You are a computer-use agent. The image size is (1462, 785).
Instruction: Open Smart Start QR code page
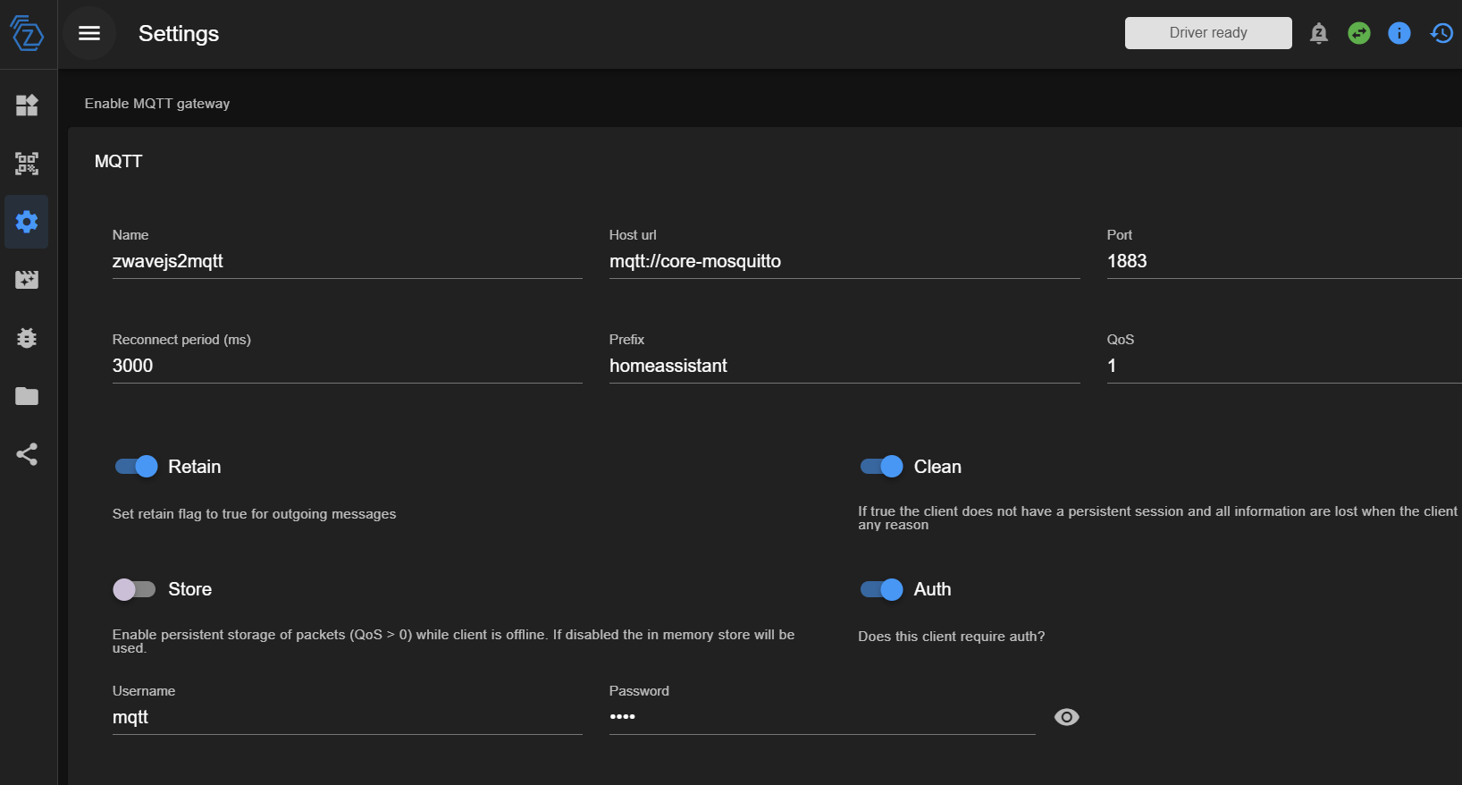coord(27,164)
